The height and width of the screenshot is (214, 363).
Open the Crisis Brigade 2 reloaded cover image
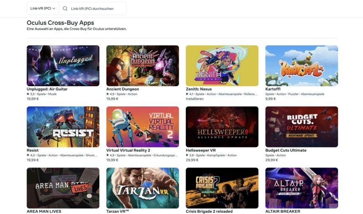point(222,188)
